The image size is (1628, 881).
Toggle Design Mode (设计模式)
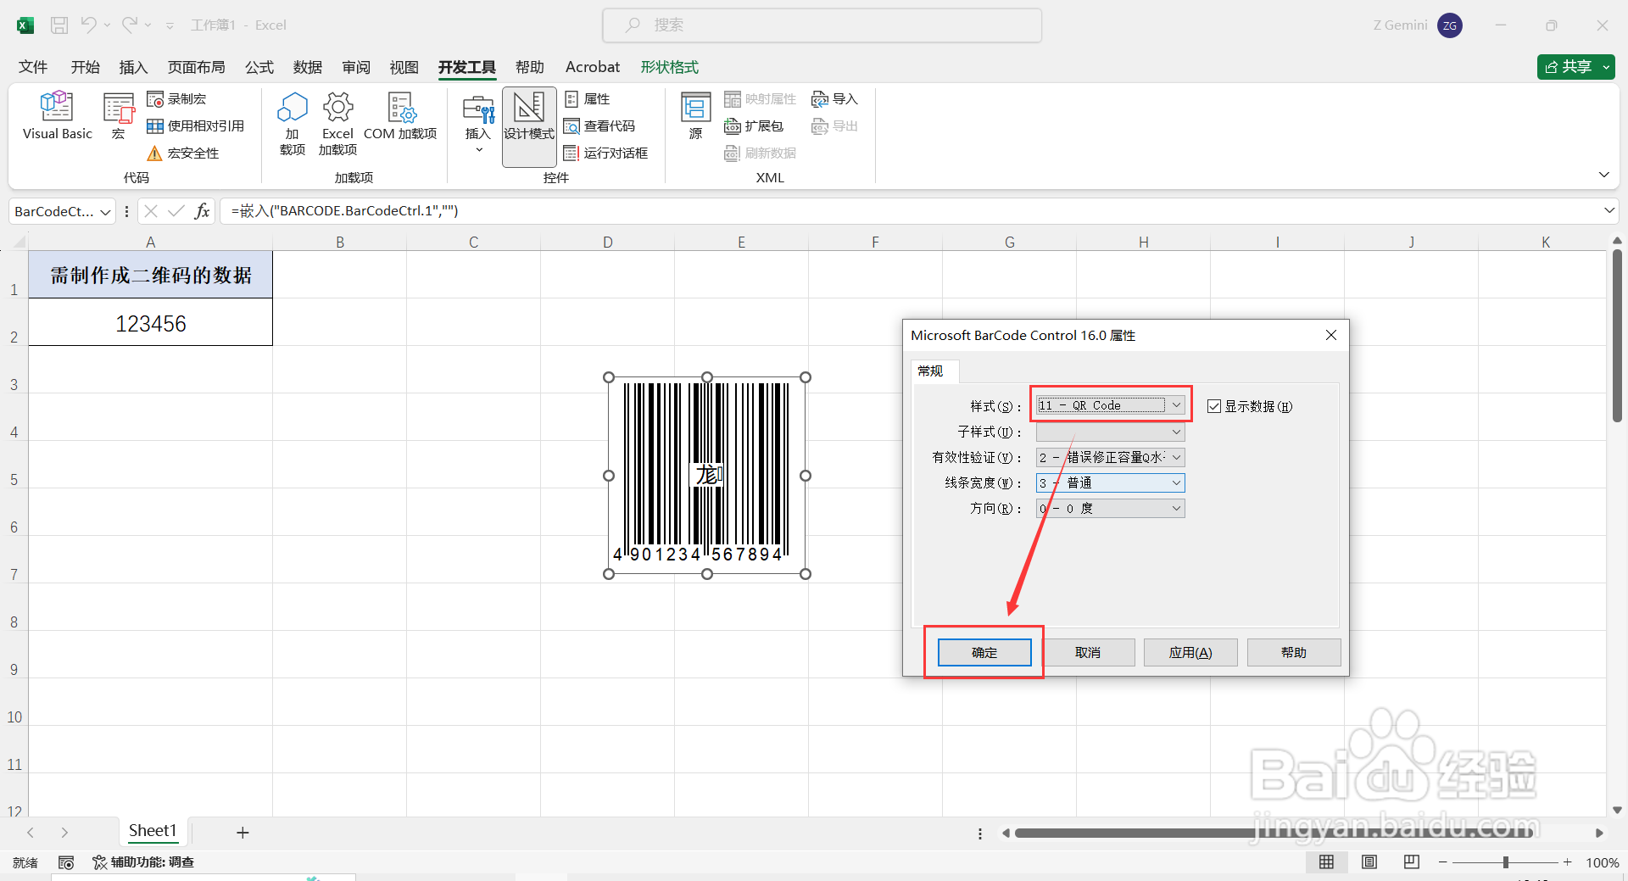click(529, 126)
